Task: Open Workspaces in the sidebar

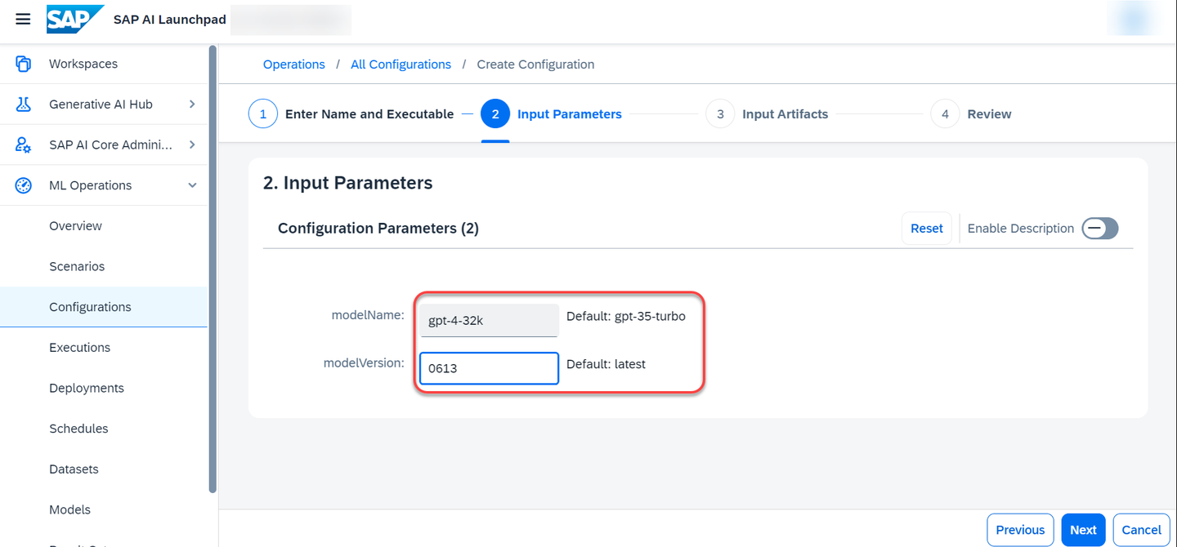Action: (x=83, y=64)
